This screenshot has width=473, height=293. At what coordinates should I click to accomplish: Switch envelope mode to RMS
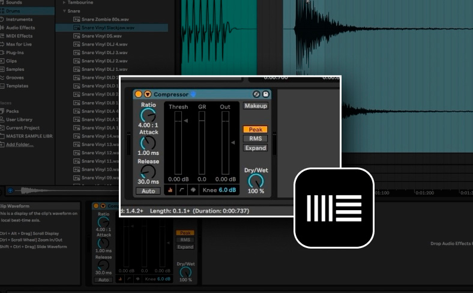pyautogui.click(x=256, y=139)
